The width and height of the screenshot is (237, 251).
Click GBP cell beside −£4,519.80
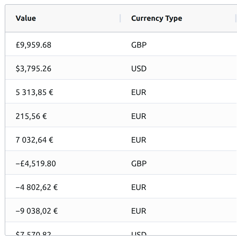pos(139,164)
